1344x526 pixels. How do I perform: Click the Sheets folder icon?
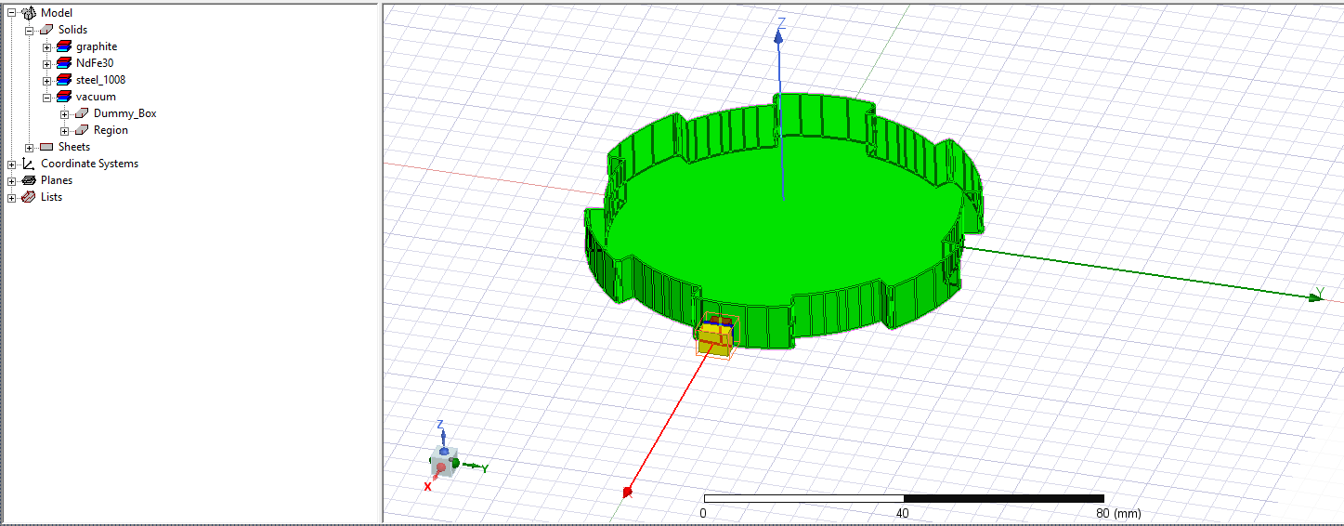[x=46, y=147]
